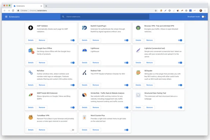Click the NoFollow chain link icon
210x140 pixels.
coord(31,72)
